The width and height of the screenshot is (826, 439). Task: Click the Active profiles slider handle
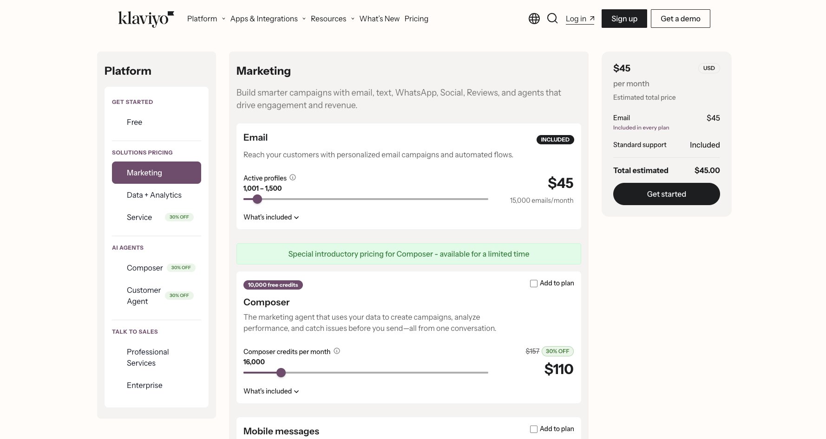tap(257, 199)
